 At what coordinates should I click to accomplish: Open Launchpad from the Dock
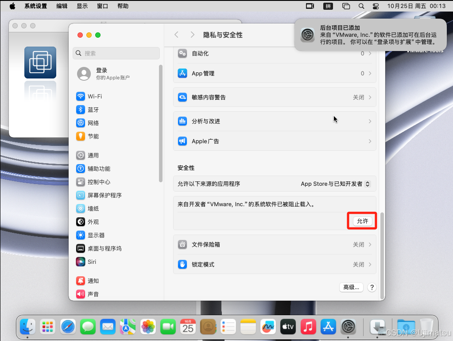tap(48, 327)
